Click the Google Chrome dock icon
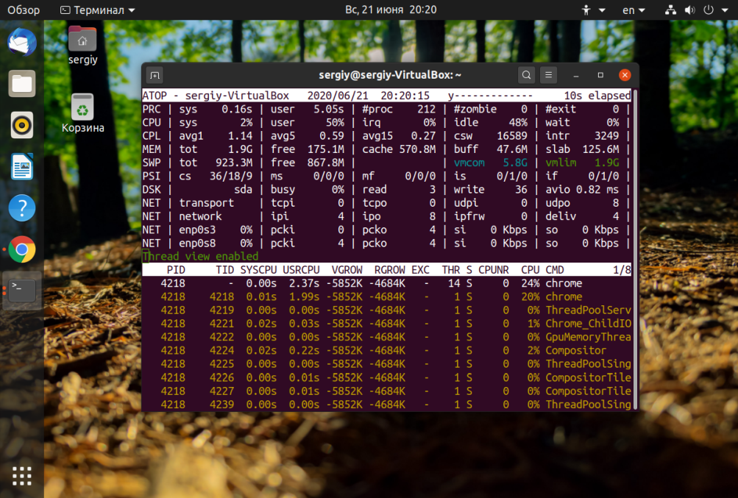This screenshot has height=498, width=738. tap(22, 250)
